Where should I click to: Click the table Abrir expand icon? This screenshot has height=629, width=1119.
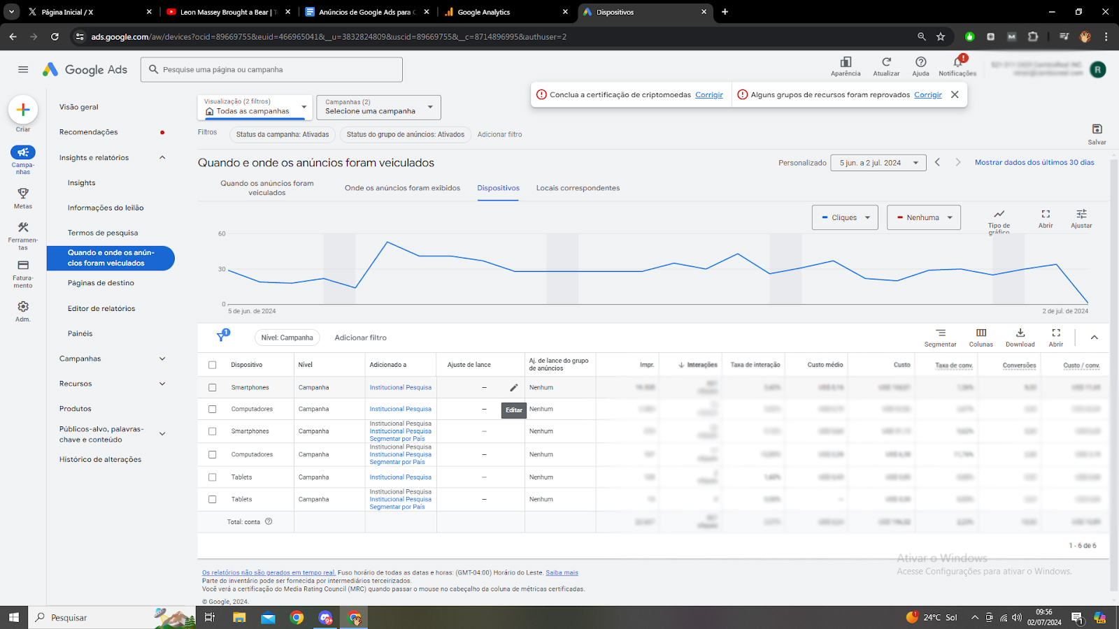[1056, 333]
